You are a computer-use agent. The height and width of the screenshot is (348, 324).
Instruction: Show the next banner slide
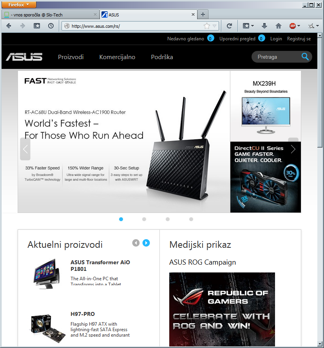293,149
